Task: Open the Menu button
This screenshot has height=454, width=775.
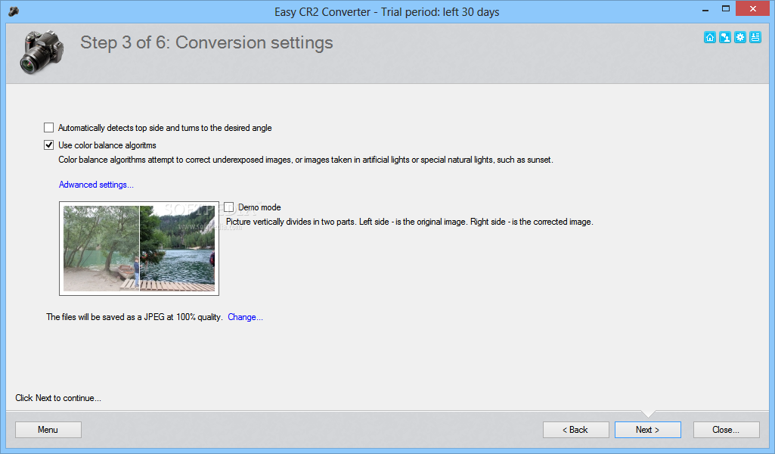Action: (48, 430)
